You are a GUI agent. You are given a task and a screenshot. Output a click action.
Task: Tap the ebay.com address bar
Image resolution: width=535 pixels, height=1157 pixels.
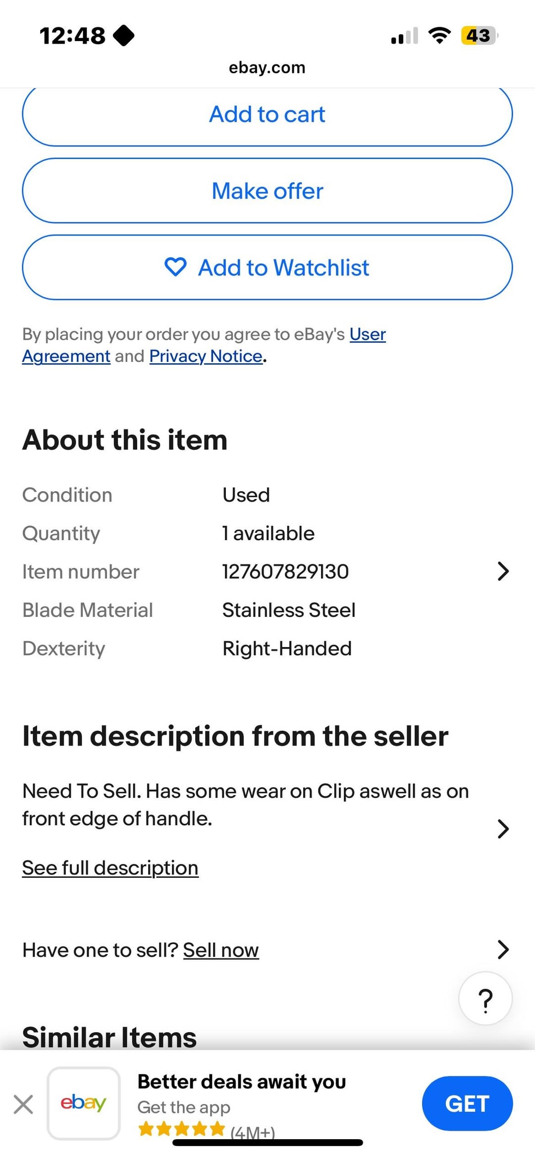click(x=267, y=67)
